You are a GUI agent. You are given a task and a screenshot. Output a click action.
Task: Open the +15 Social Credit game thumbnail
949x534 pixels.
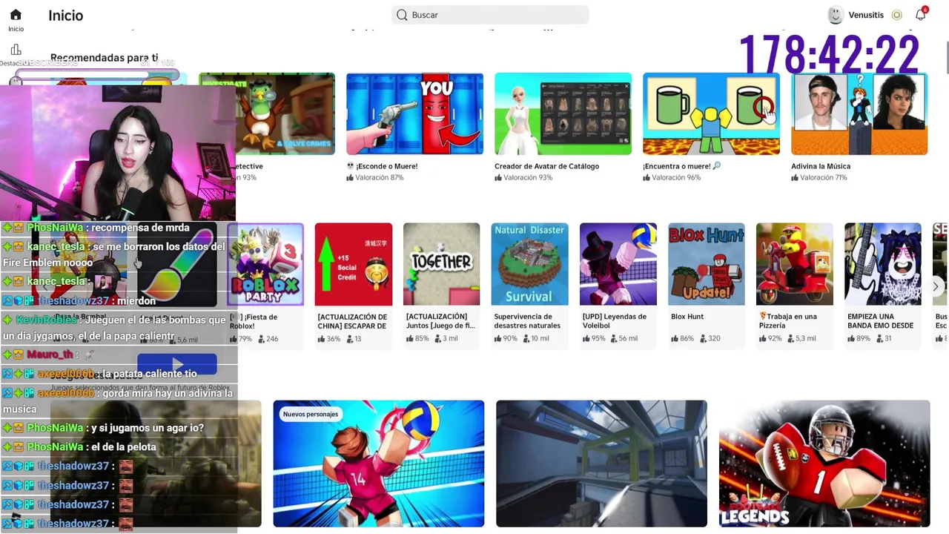pyautogui.click(x=354, y=264)
